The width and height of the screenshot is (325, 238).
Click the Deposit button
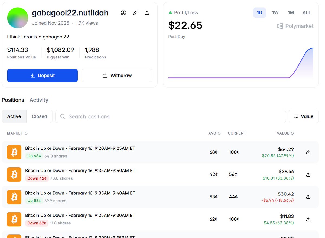[42, 76]
